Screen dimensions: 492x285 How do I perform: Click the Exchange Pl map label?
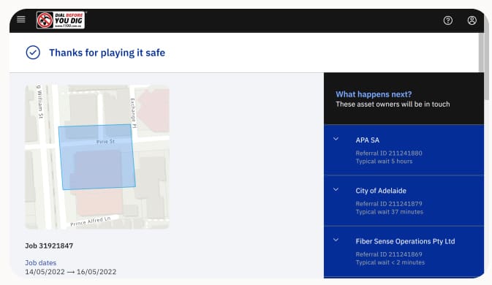pos(133,113)
